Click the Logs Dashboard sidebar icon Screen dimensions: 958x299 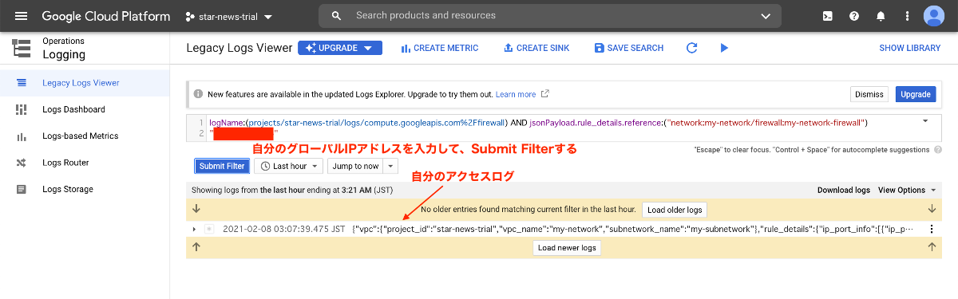(x=22, y=109)
